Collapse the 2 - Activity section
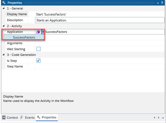This screenshot has width=166, height=123. 4,26
